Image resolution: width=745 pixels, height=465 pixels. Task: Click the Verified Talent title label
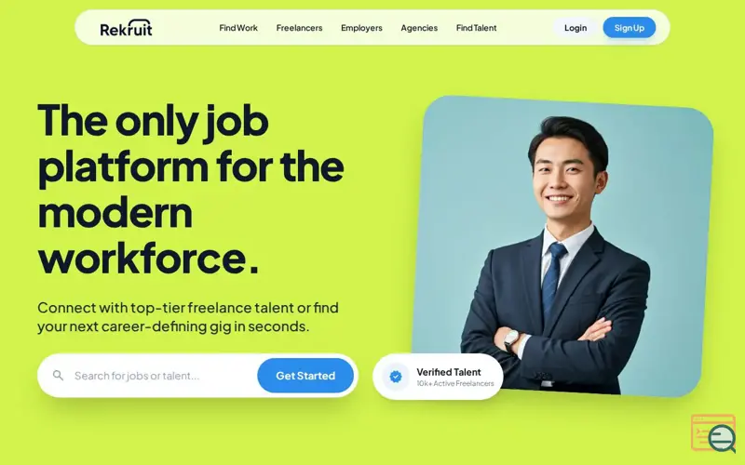point(449,372)
